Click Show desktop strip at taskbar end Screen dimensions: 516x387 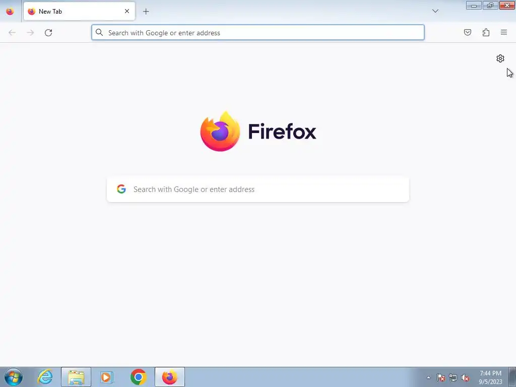pyautogui.click(x=512, y=377)
